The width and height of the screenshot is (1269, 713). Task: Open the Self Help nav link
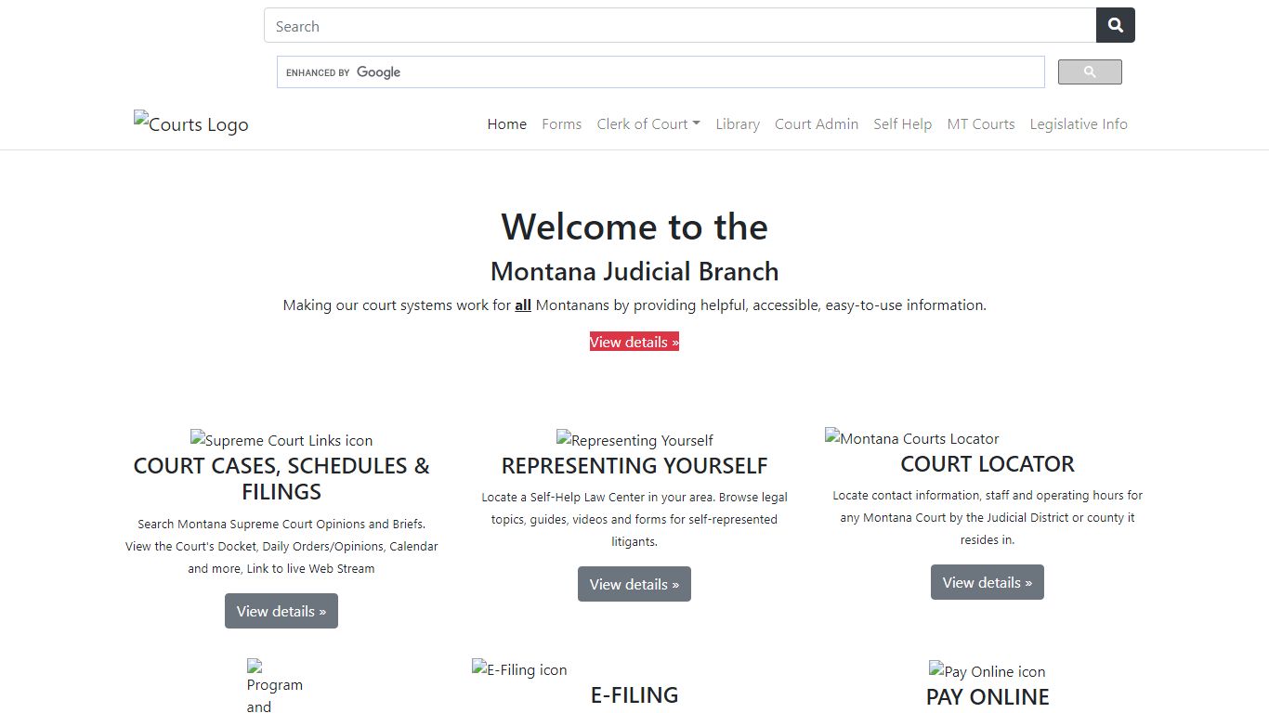pyautogui.click(x=903, y=124)
